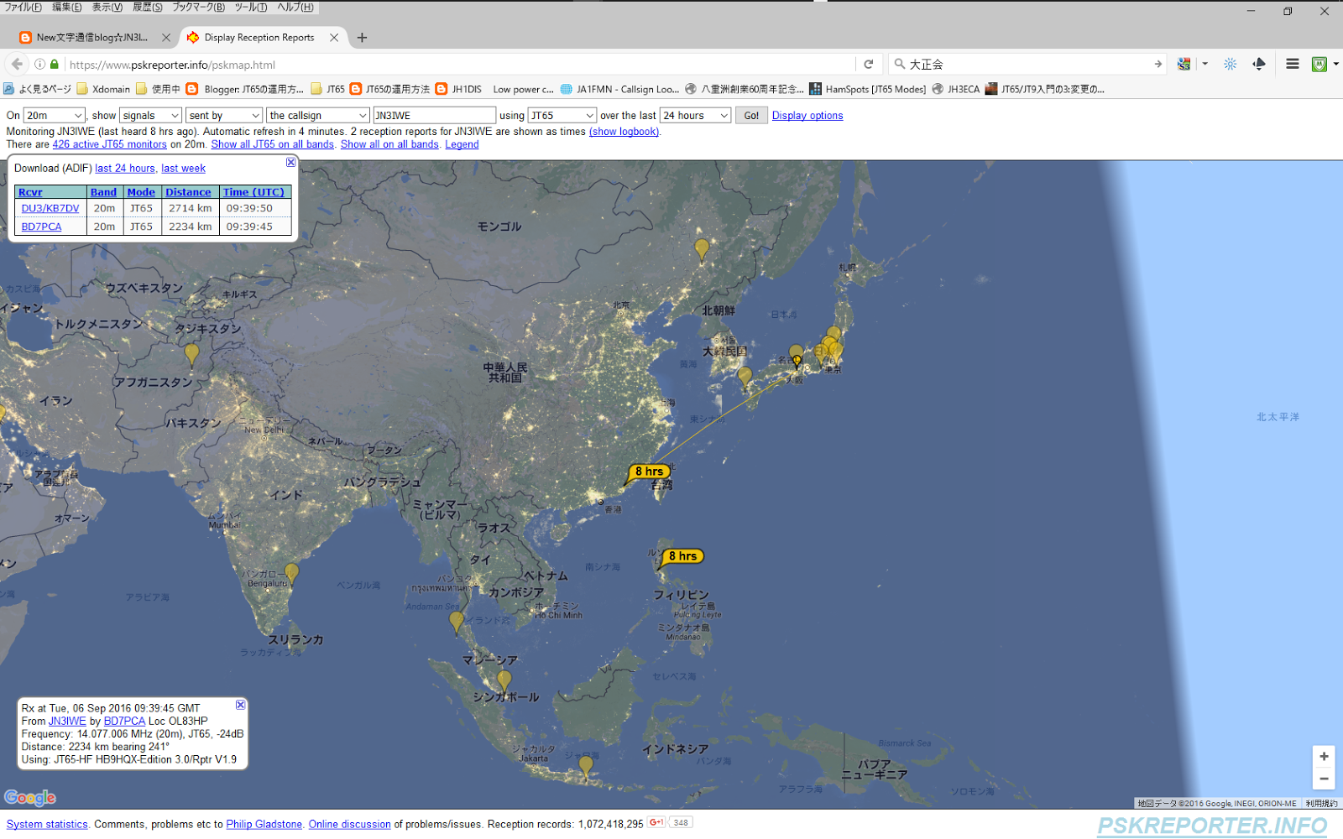Reload the pskreporter page
Screen dimensions: 1343x839
pyautogui.click(x=868, y=64)
